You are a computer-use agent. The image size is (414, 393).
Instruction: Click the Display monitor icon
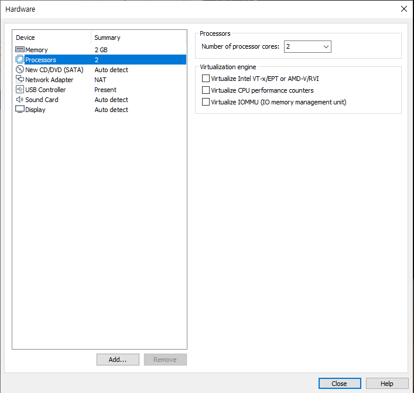[x=19, y=110]
